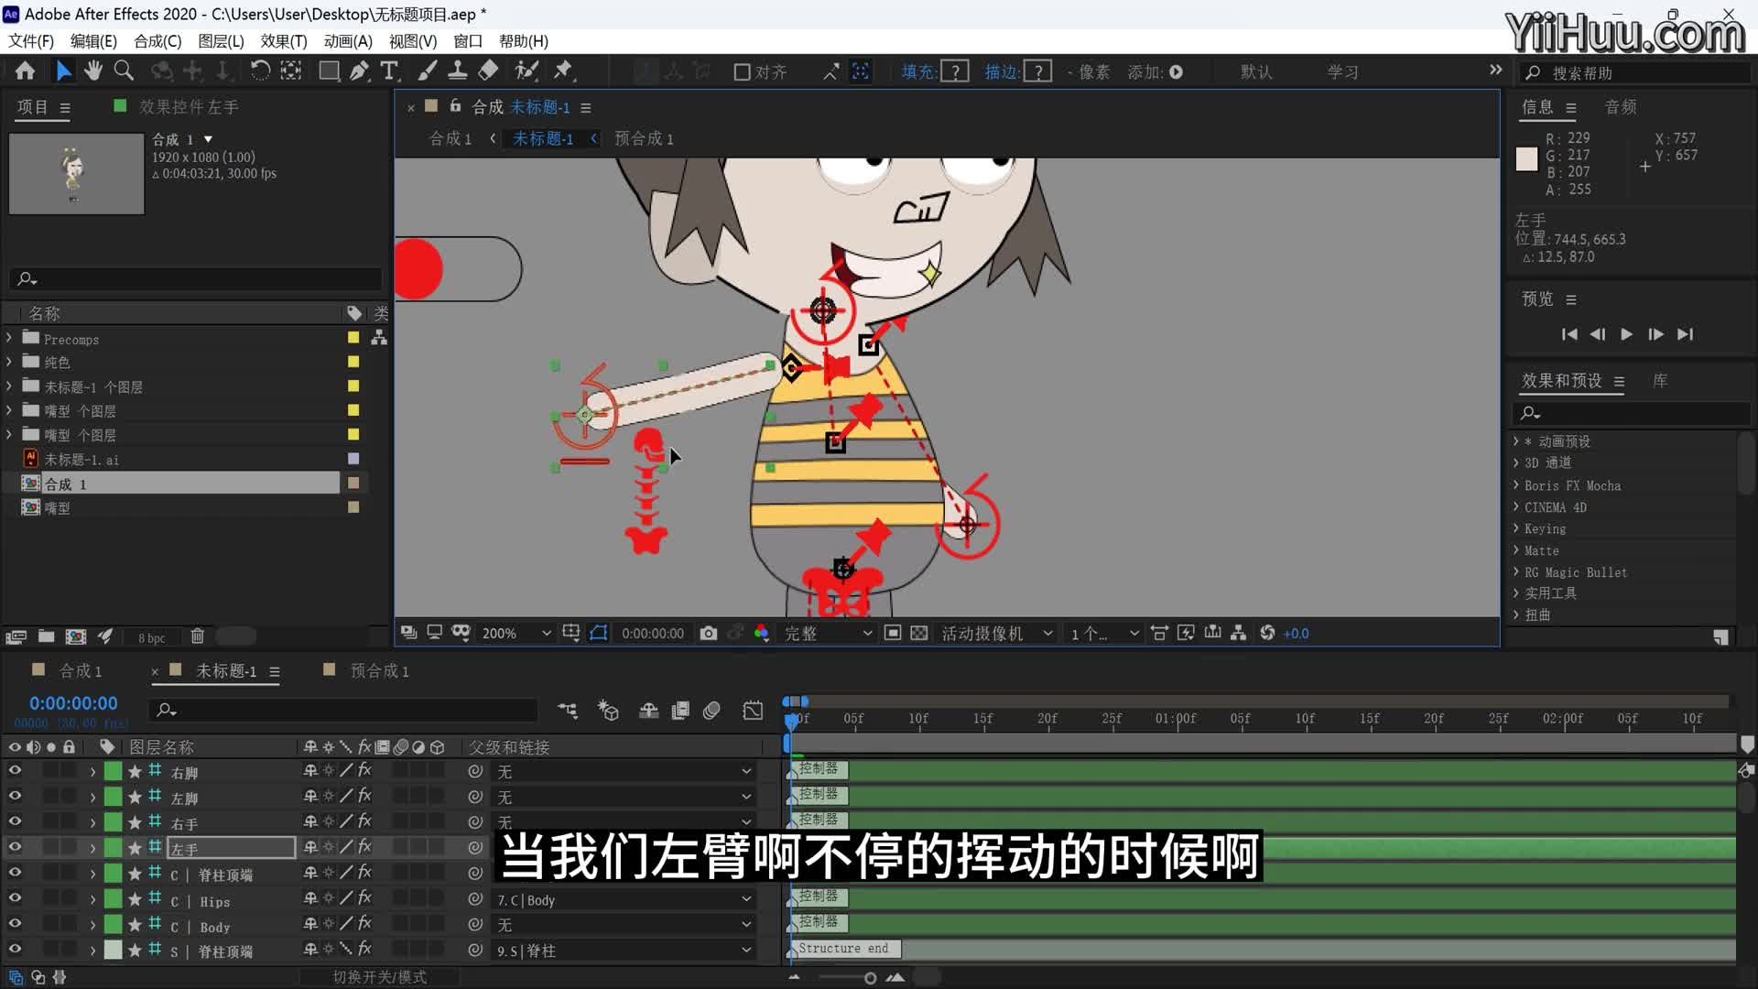Hide the 左手 layer with its eye icon
The height and width of the screenshot is (989, 1758).
[15, 847]
